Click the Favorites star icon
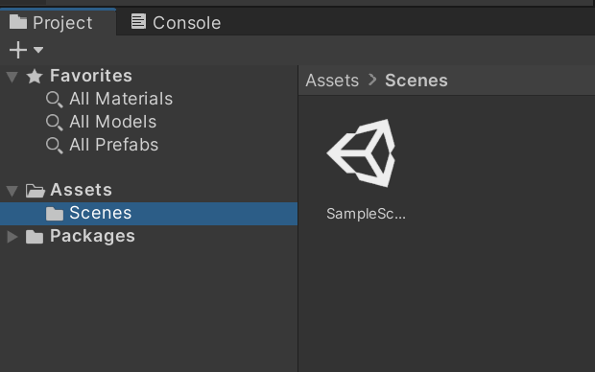The image size is (595, 372). [x=35, y=76]
